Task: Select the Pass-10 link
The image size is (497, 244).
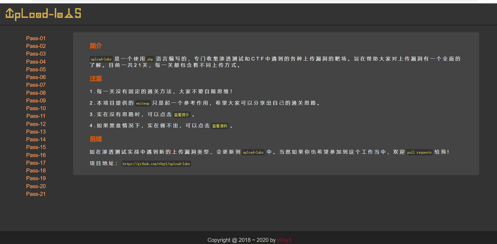Action: (x=36, y=108)
